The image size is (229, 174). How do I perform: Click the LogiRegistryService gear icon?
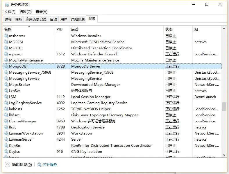coord(6,103)
